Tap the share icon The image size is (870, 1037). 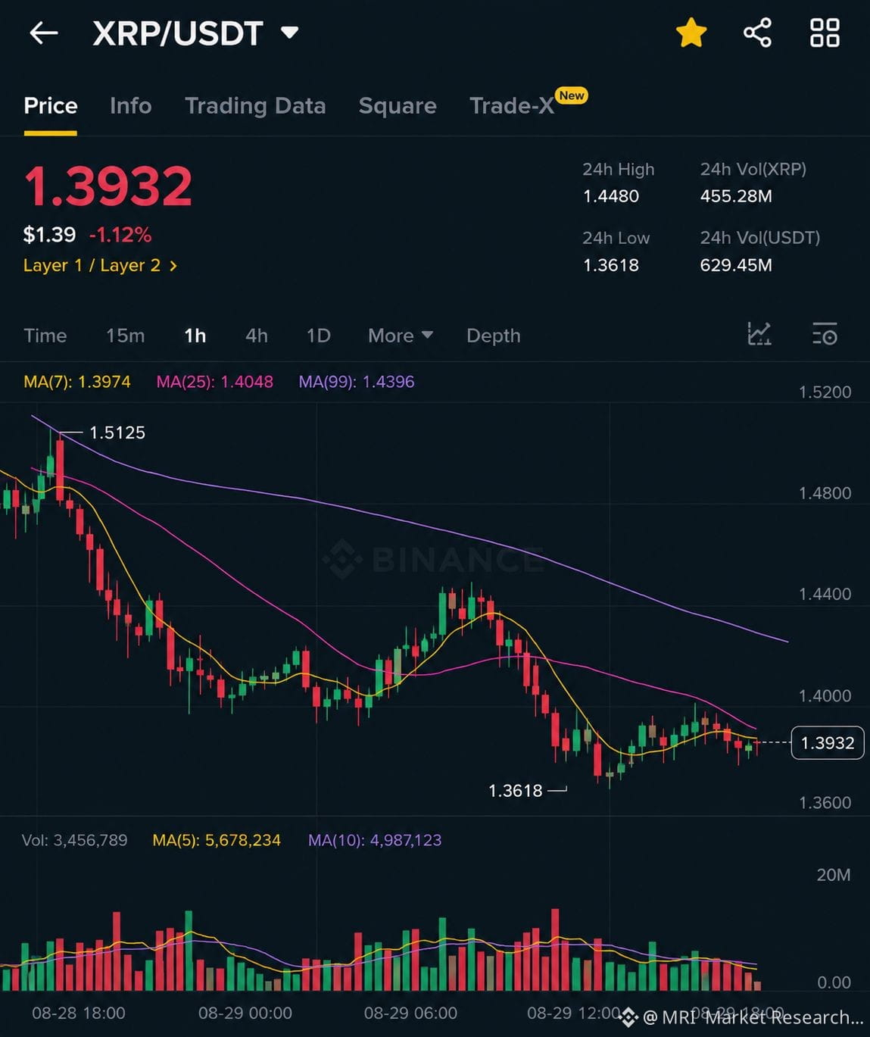point(757,33)
